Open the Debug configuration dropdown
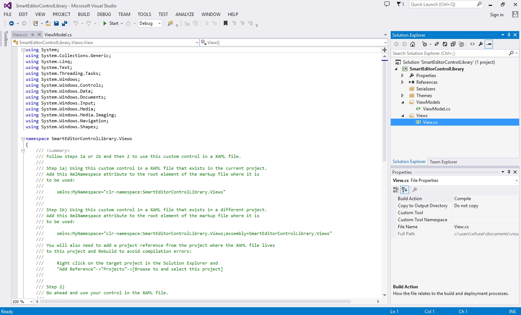Screen dimensions: 521x315 pyautogui.click(x=150, y=23)
